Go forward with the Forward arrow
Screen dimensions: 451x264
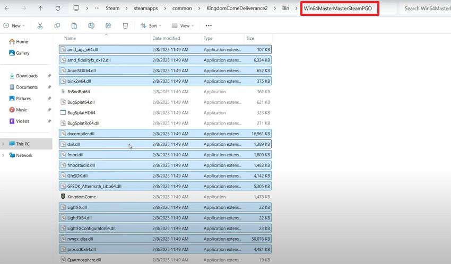[x=24, y=8]
